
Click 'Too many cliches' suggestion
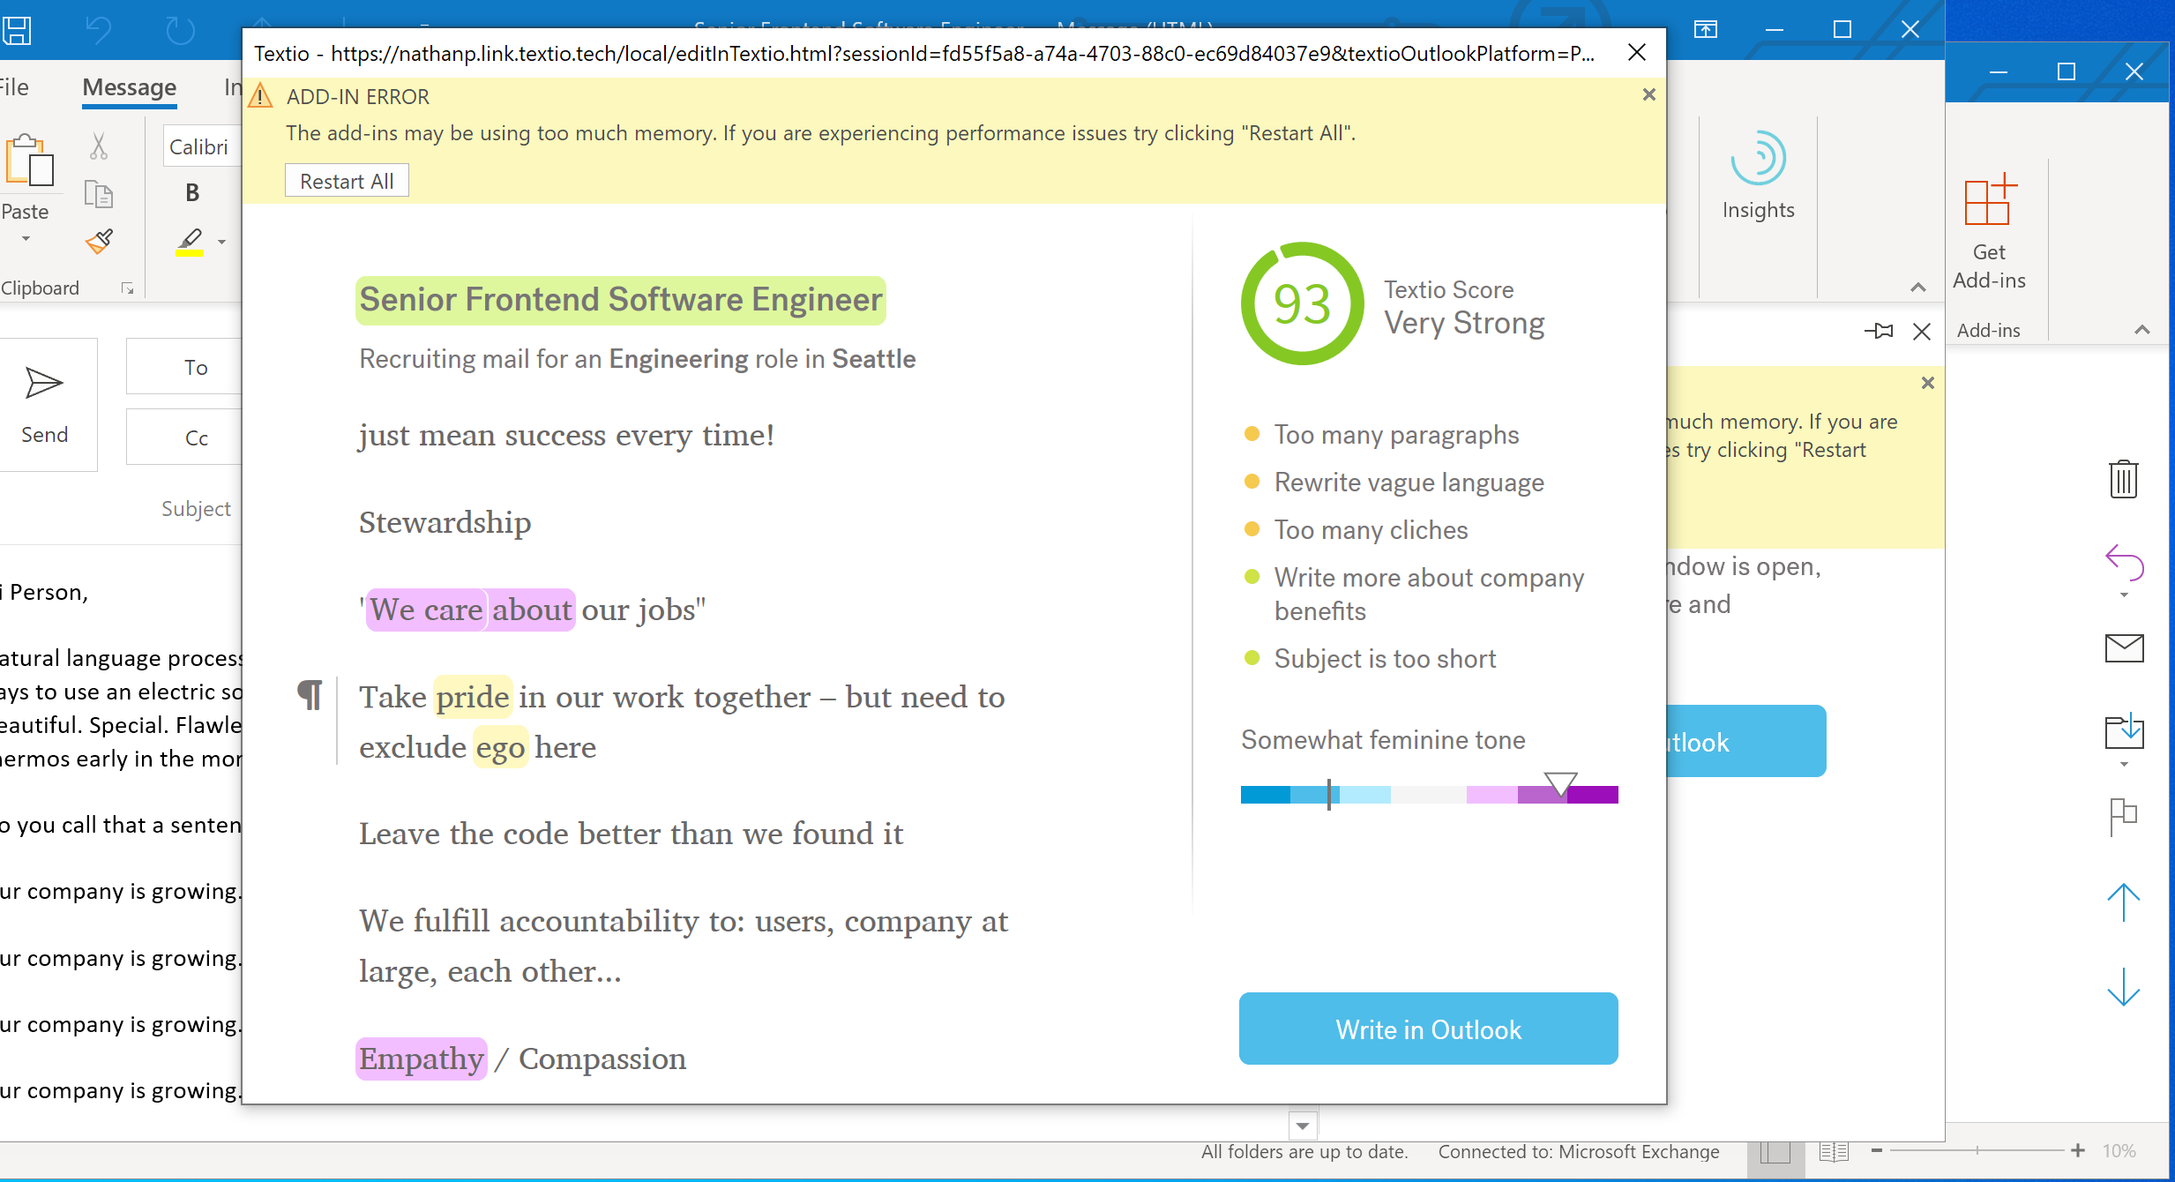pyautogui.click(x=1371, y=530)
